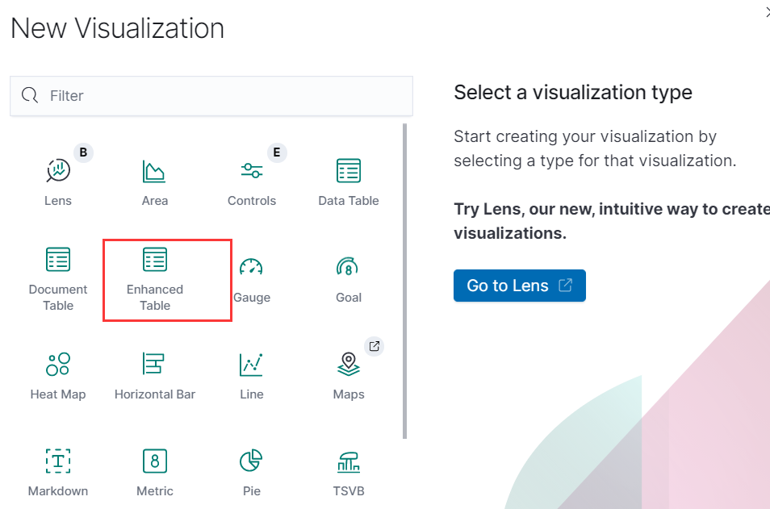This screenshot has width=770, height=509.
Task: Select the Horizontal Bar chart icon
Action: pyautogui.click(x=153, y=364)
